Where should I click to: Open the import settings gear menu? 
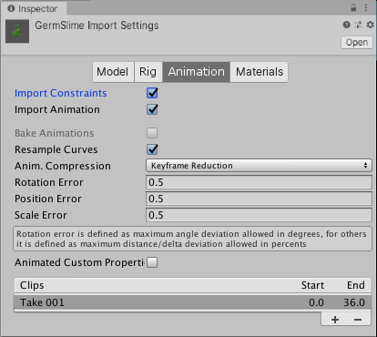tap(370, 25)
